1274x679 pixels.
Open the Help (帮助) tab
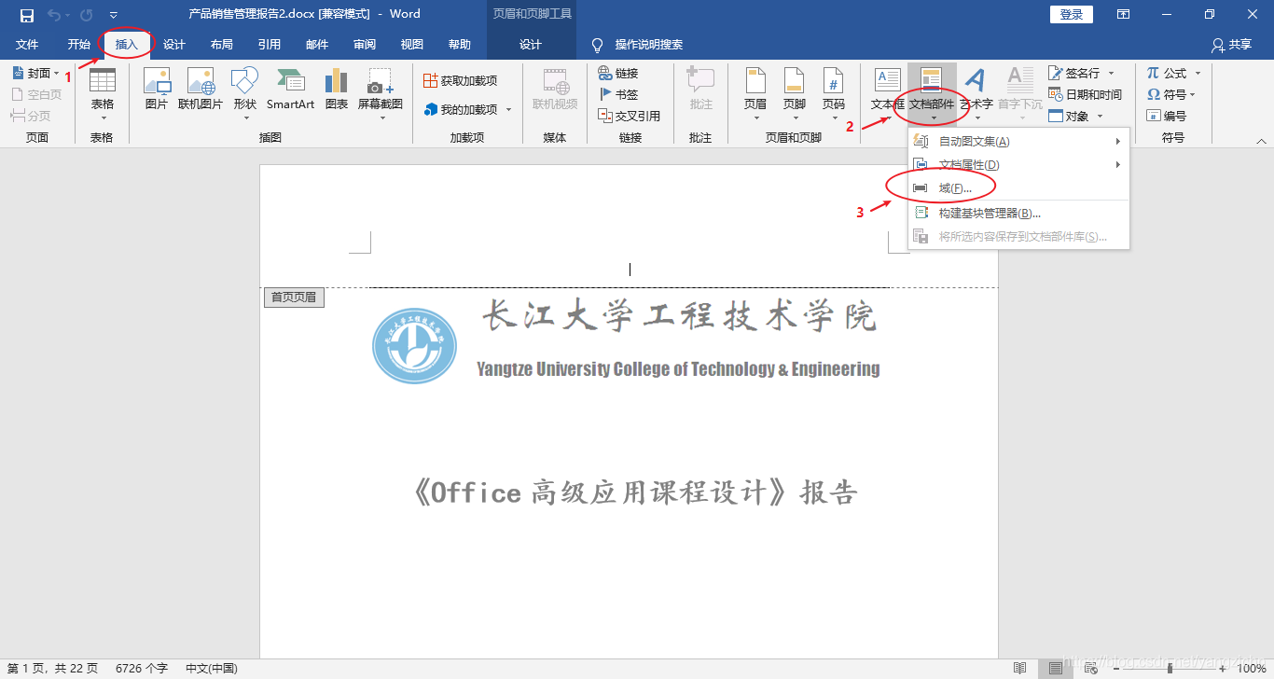(x=460, y=45)
